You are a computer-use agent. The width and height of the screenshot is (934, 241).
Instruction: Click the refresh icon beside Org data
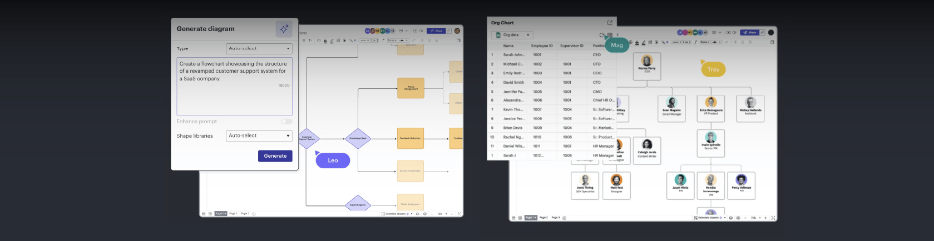click(x=602, y=35)
